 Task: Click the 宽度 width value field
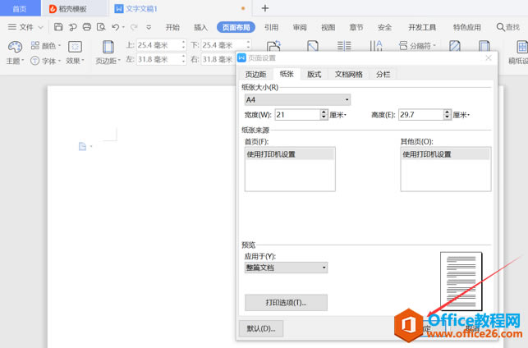click(x=296, y=115)
